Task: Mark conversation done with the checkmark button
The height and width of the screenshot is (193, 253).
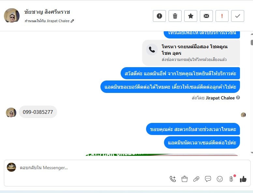Action: point(237,16)
